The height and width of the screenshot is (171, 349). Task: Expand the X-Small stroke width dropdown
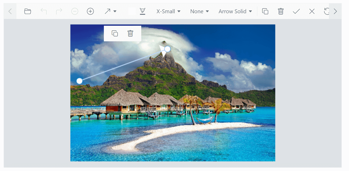pos(168,11)
